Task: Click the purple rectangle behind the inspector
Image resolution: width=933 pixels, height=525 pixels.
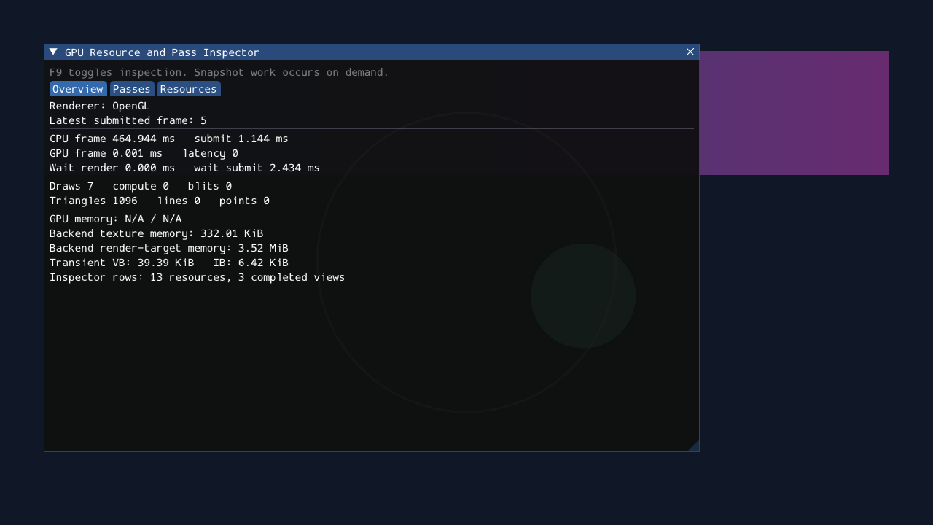Action: (795, 113)
